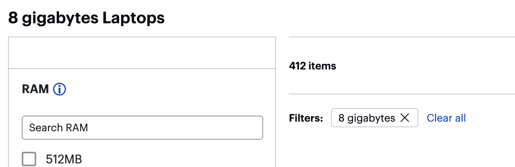Click the Clear all link
515x167 pixels.
pos(446,118)
